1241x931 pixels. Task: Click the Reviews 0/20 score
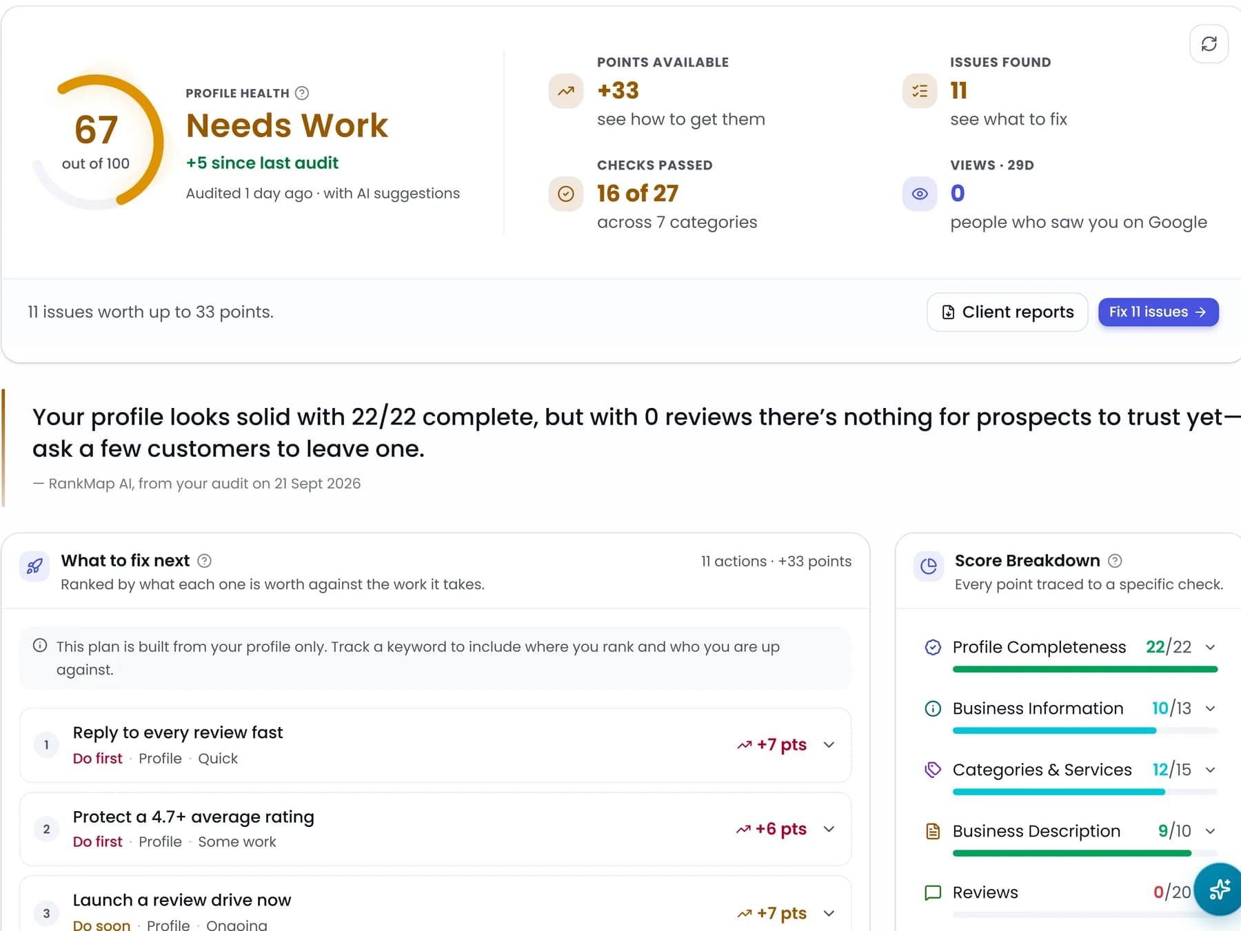pyautogui.click(x=1172, y=892)
